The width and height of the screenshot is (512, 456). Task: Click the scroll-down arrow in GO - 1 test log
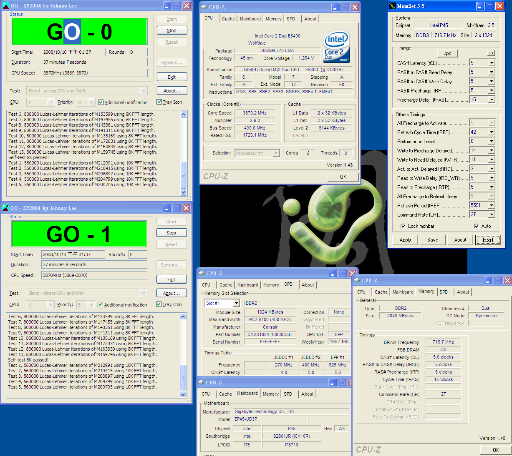pos(183,394)
